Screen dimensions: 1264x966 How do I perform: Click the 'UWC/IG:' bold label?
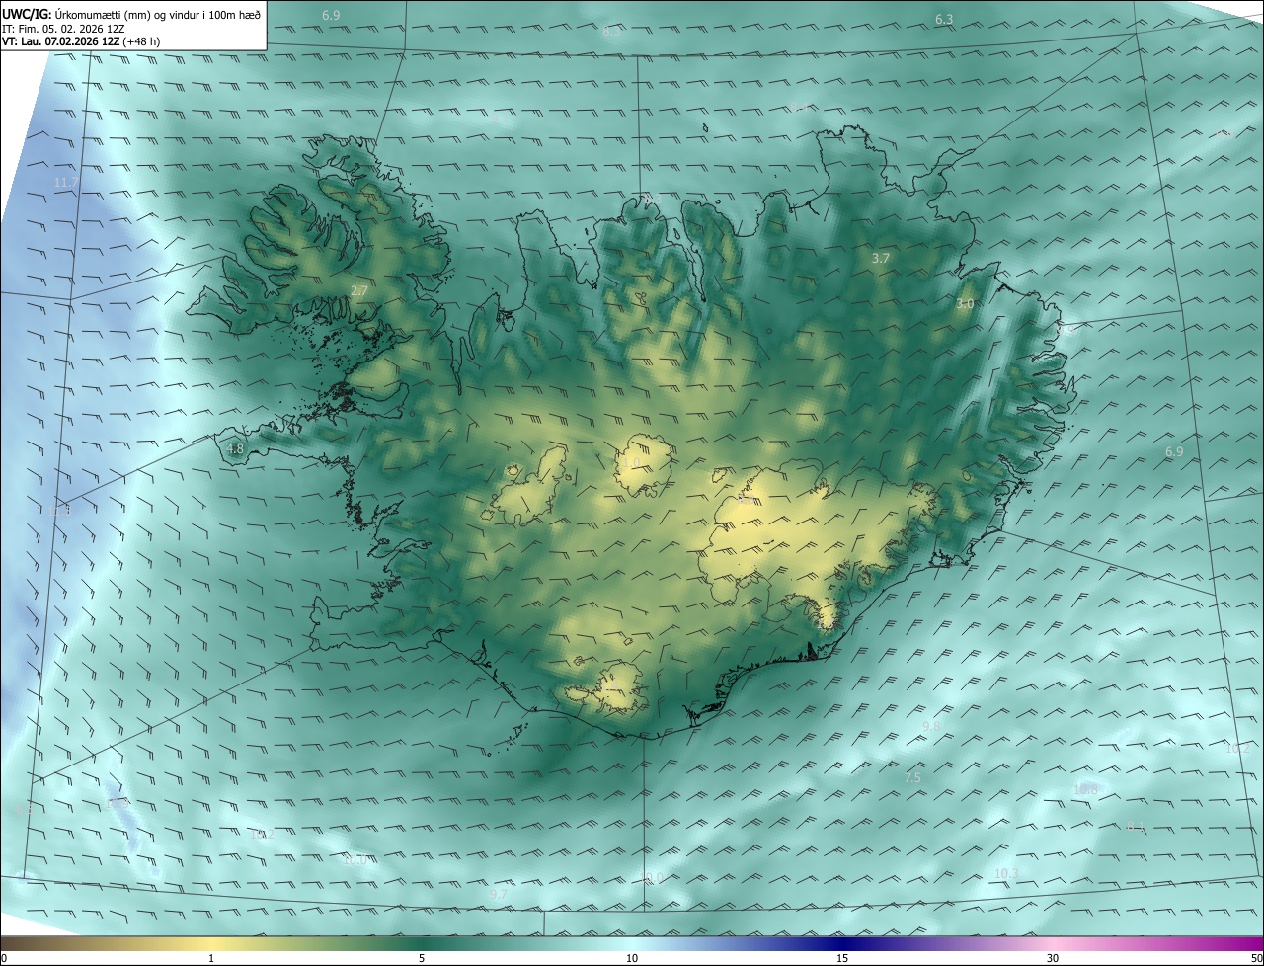28,14
